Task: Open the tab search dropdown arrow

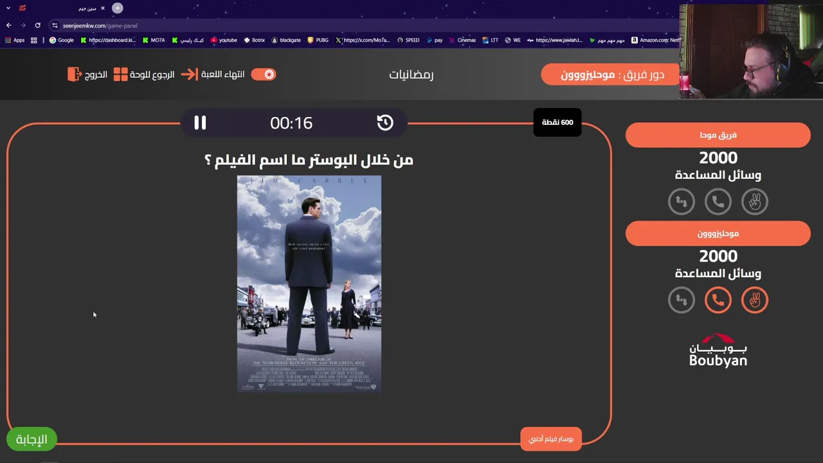Action: (8, 8)
